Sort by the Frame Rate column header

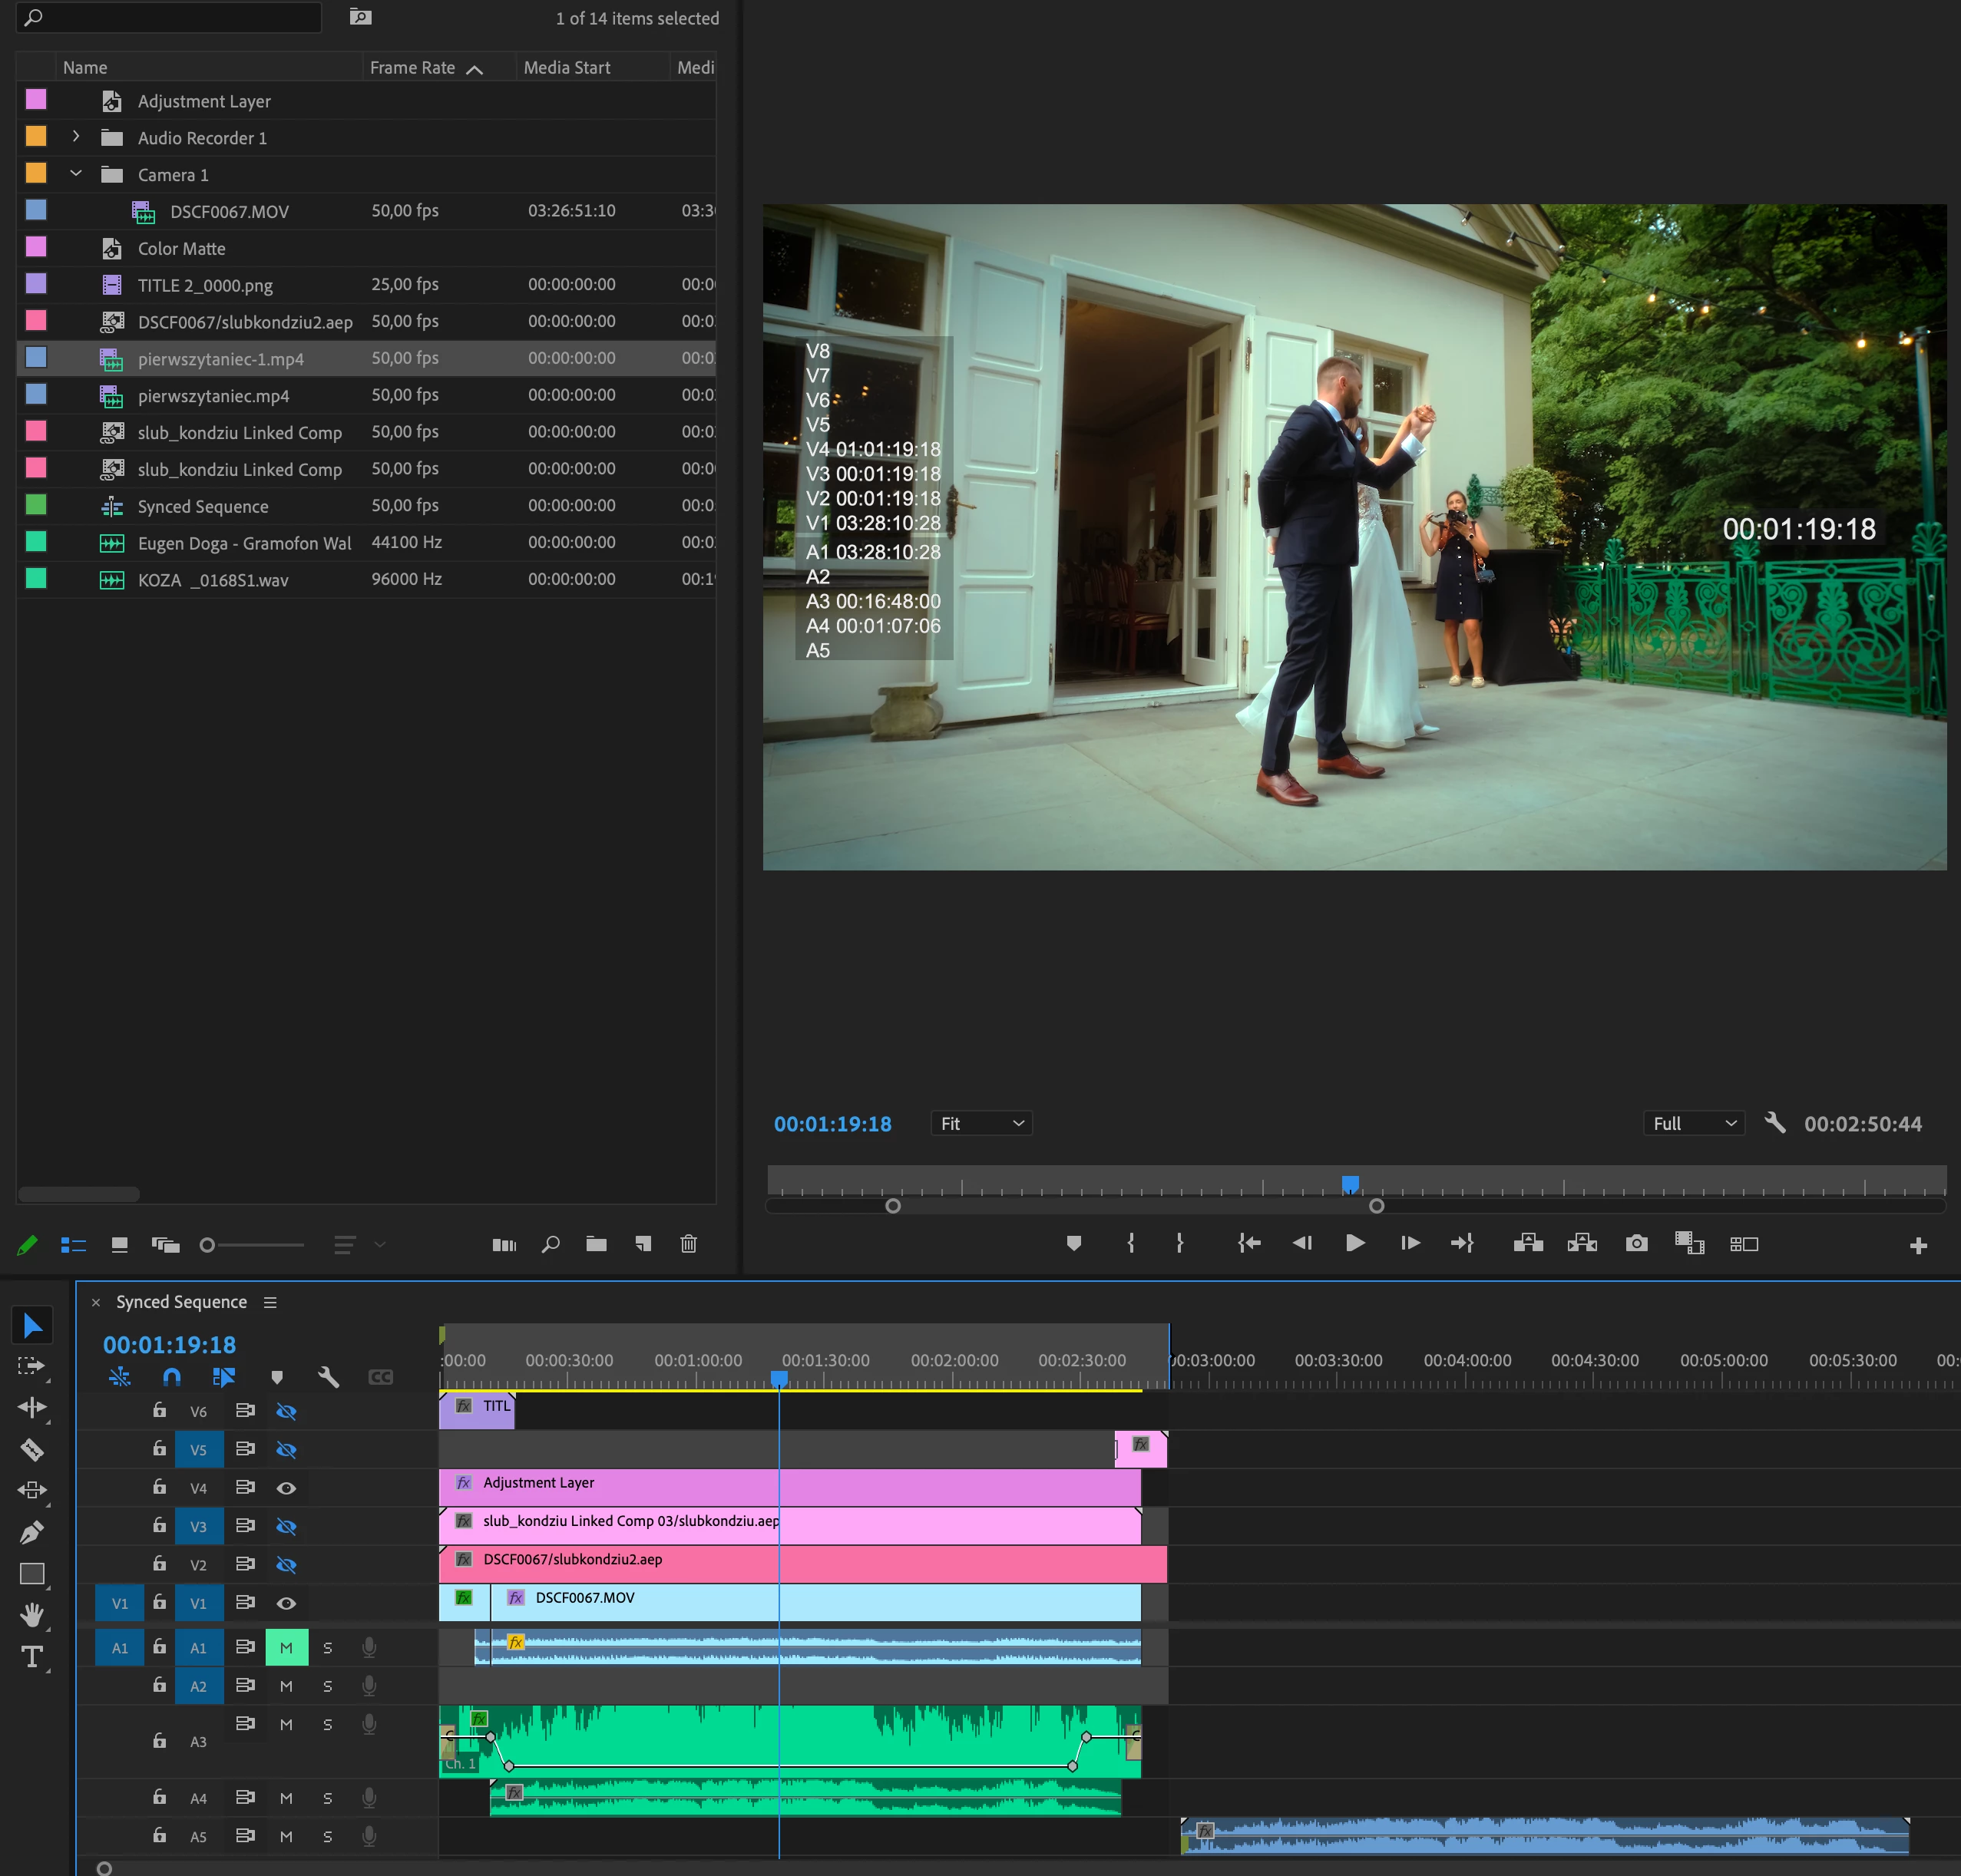412,67
